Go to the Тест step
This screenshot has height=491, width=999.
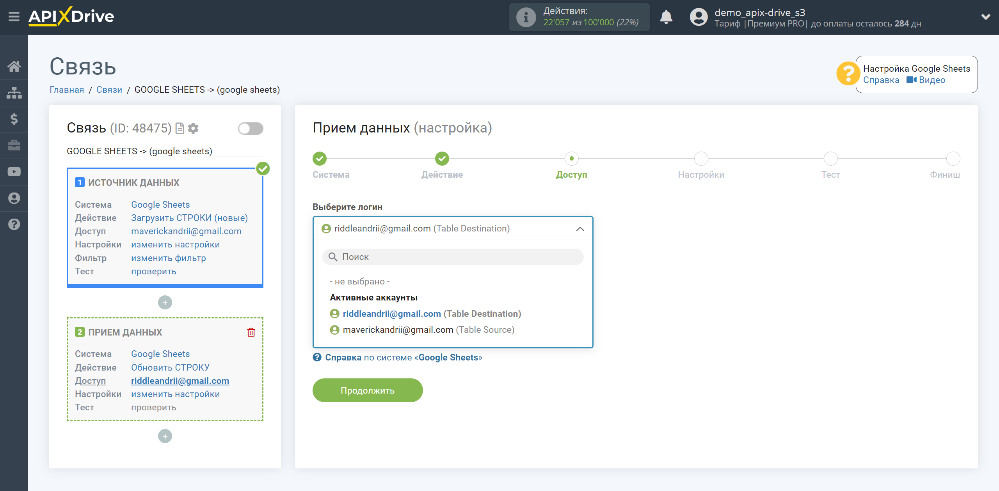point(831,159)
